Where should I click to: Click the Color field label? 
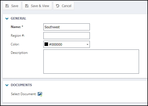15,44
